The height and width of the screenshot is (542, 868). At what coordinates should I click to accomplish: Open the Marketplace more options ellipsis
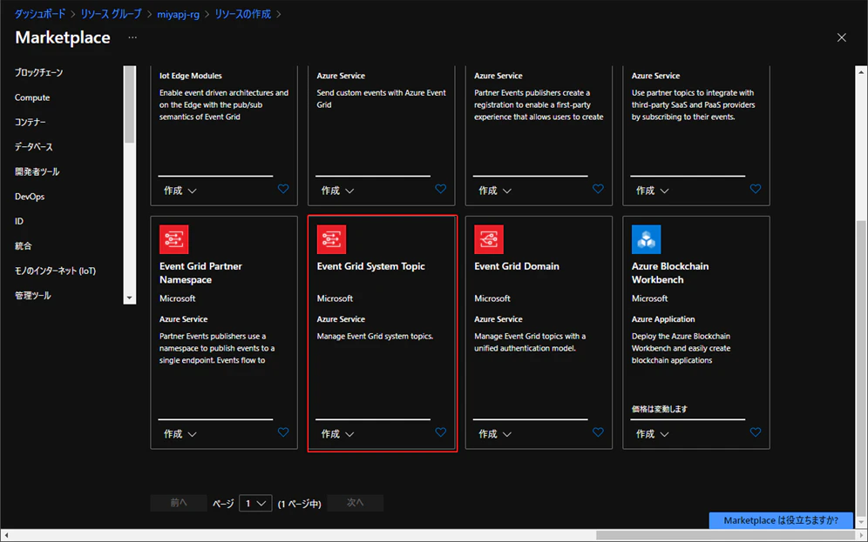click(132, 37)
